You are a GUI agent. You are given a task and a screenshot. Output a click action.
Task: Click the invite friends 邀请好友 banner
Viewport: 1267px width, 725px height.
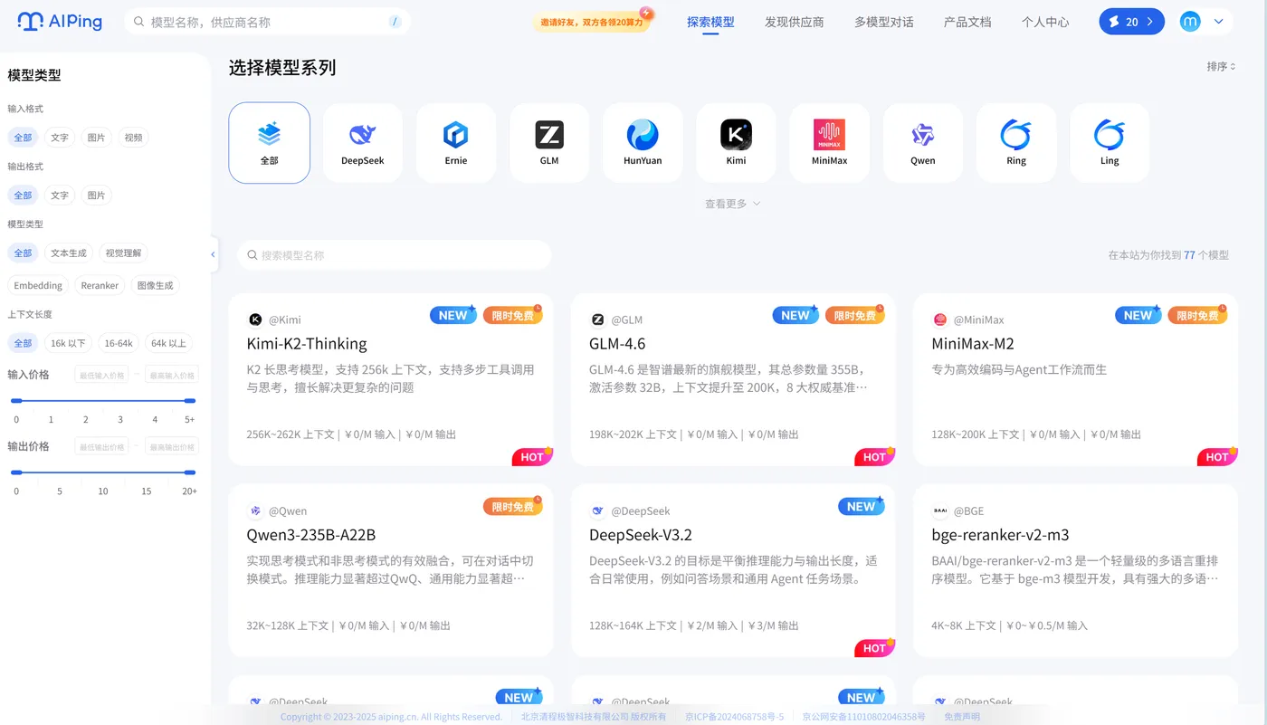(592, 21)
